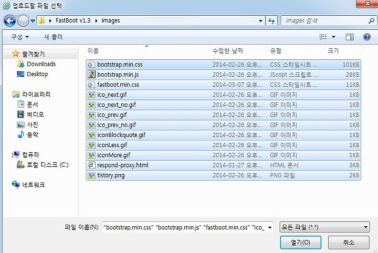Click the iconLess.gif image icon

[91, 145]
